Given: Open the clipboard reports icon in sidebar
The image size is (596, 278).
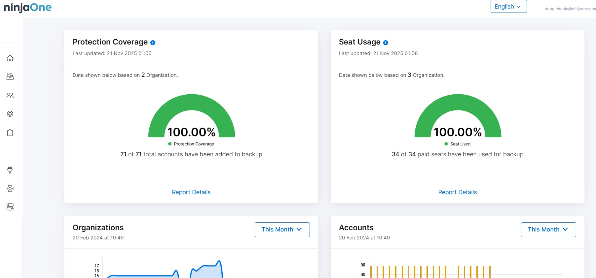Looking at the screenshot, I should coord(10,133).
